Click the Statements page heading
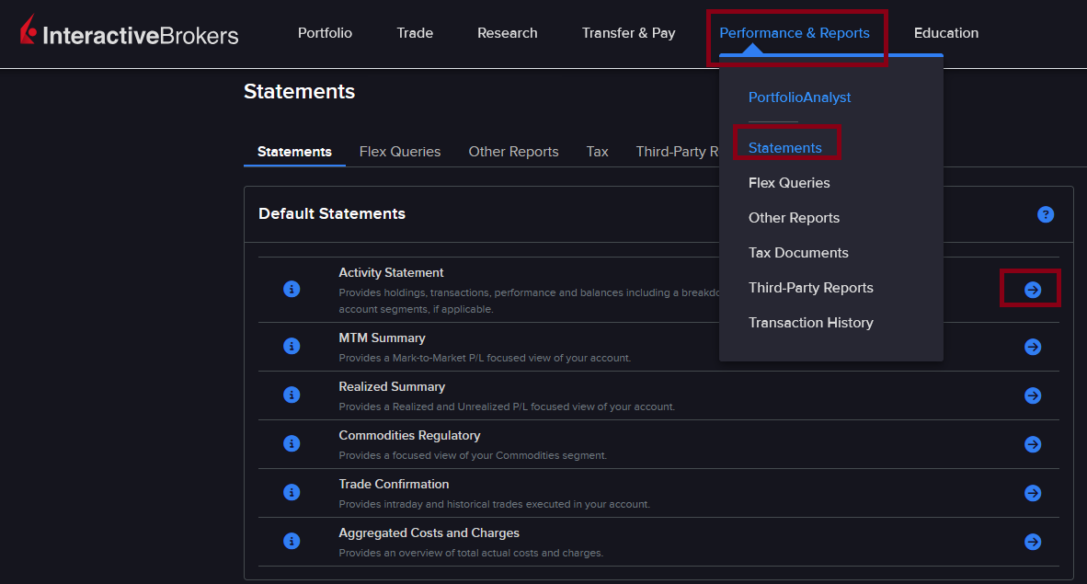This screenshot has height=584, width=1087. pos(300,92)
